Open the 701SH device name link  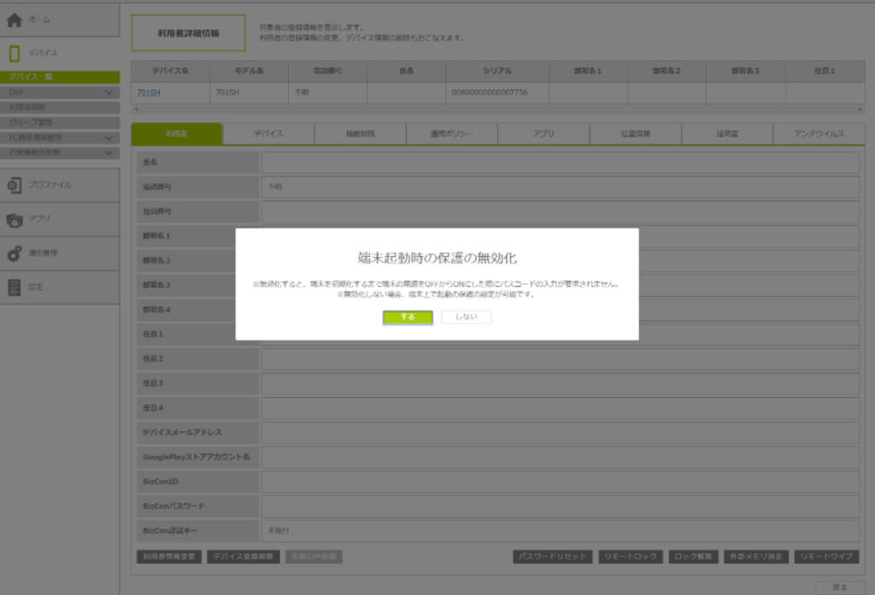tap(149, 92)
